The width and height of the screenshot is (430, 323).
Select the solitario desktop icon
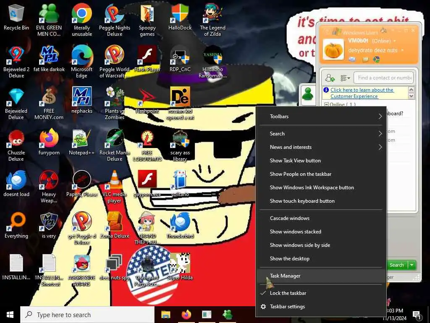pos(180,183)
